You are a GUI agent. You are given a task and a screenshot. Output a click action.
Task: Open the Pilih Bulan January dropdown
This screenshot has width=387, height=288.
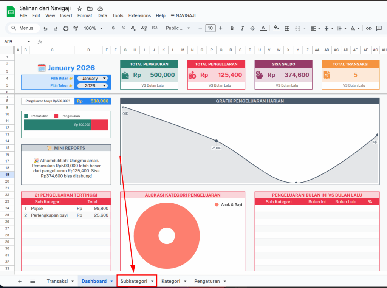click(x=92, y=79)
